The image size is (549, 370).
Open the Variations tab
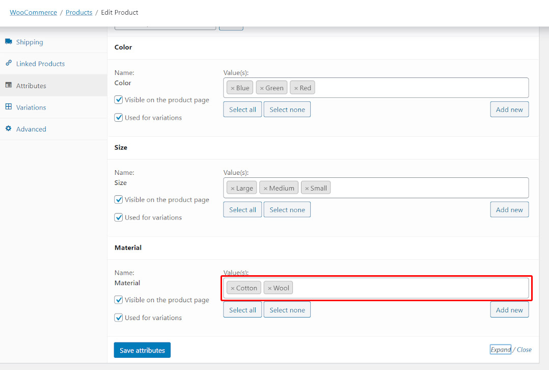pyautogui.click(x=53, y=107)
